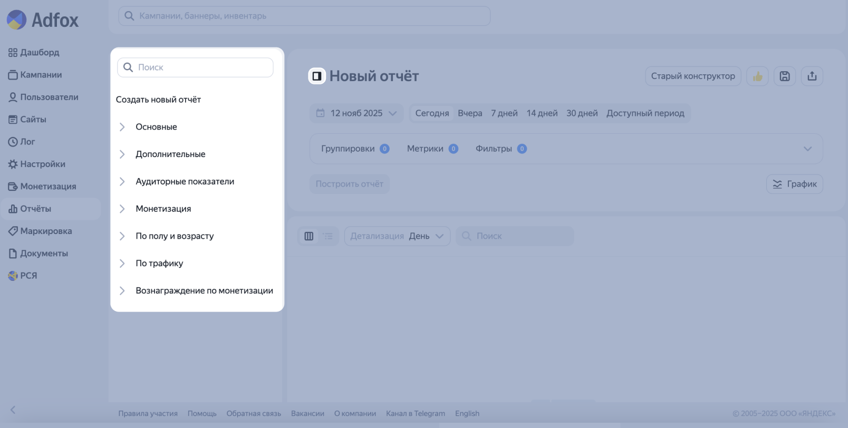Select the 7 дней period tab

504,113
